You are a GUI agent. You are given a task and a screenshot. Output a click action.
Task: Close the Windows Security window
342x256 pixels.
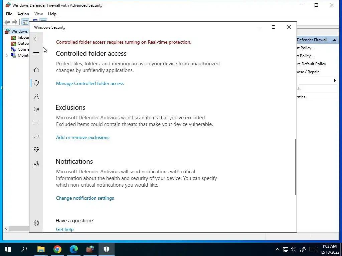coord(289,27)
